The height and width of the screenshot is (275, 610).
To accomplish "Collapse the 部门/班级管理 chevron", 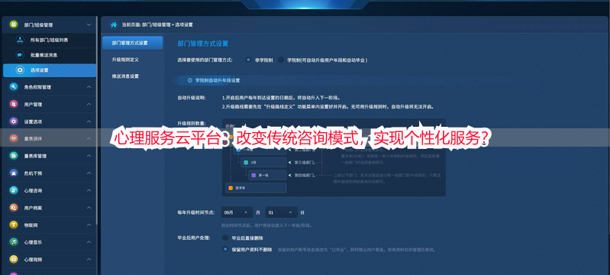I will (89, 24).
